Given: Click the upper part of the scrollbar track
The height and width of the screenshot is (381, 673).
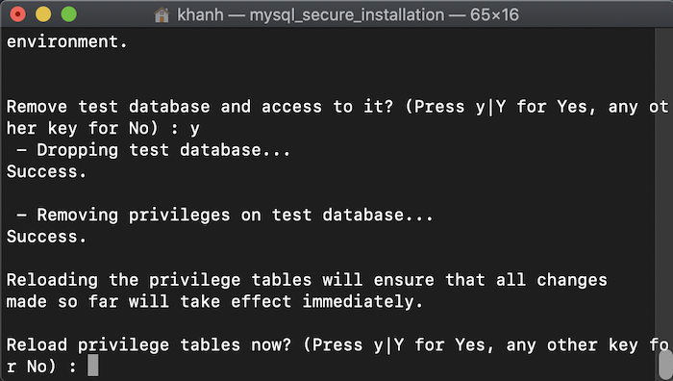Looking at the screenshot, I should 664,129.
